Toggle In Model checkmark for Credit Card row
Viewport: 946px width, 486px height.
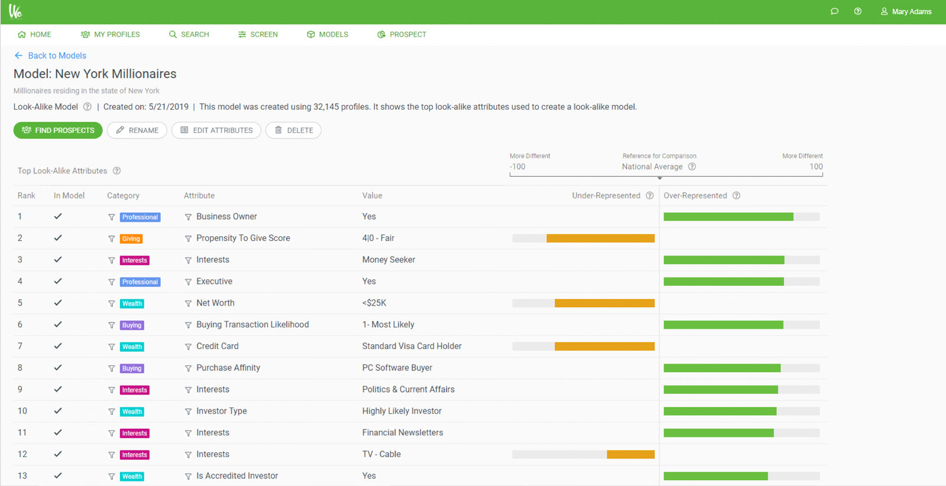[x=58, y=346]
